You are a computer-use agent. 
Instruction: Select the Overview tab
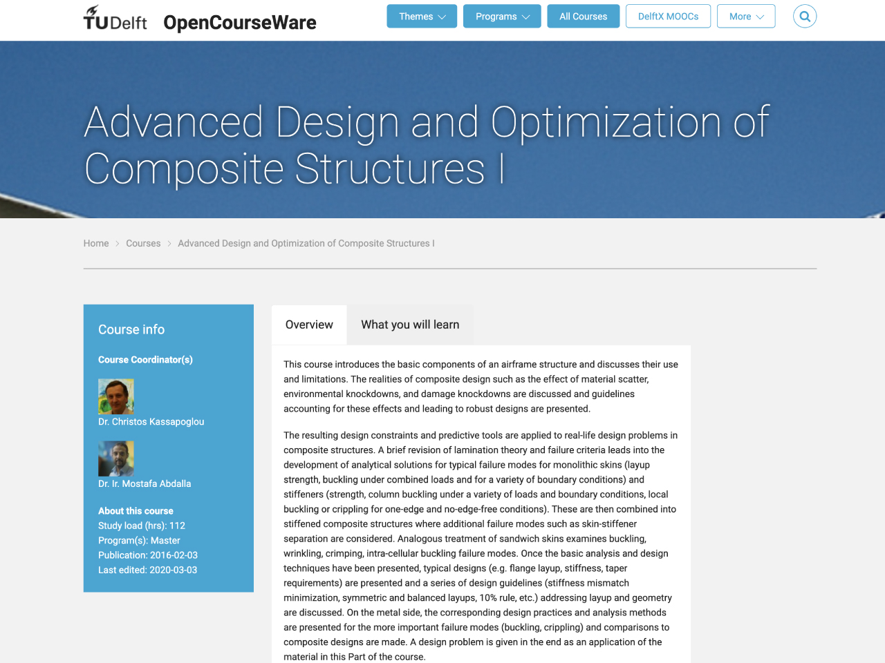(309, 325)
